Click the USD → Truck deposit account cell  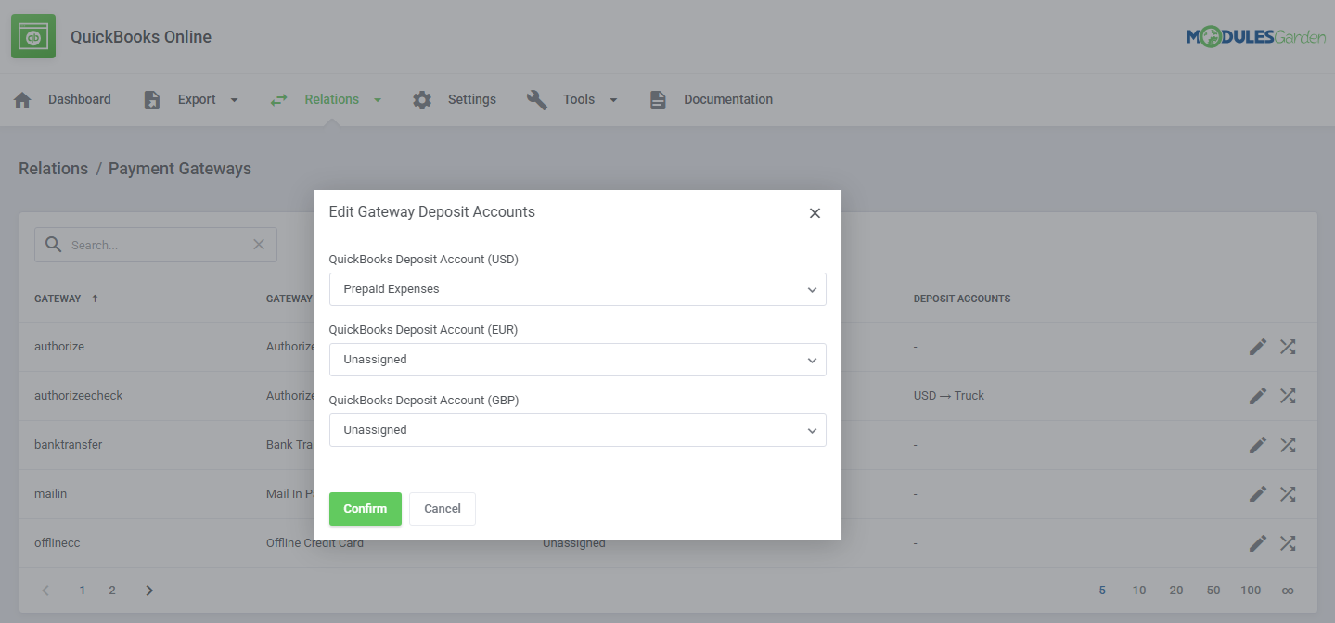tap(949, 396)
